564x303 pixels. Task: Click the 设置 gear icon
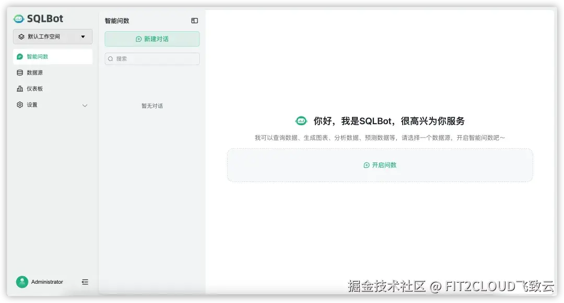pyautogui.click(x=20, y=105)
